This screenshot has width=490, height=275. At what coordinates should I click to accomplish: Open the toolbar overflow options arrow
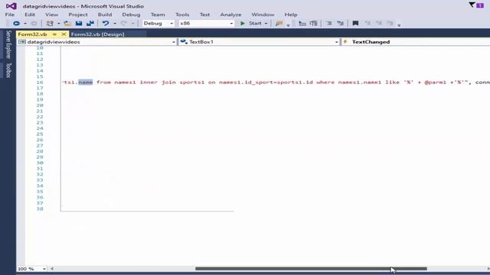pyautogui.click(x=399, y=24)
